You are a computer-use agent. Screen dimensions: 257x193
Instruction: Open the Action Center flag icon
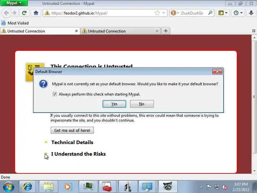[209, 187]
